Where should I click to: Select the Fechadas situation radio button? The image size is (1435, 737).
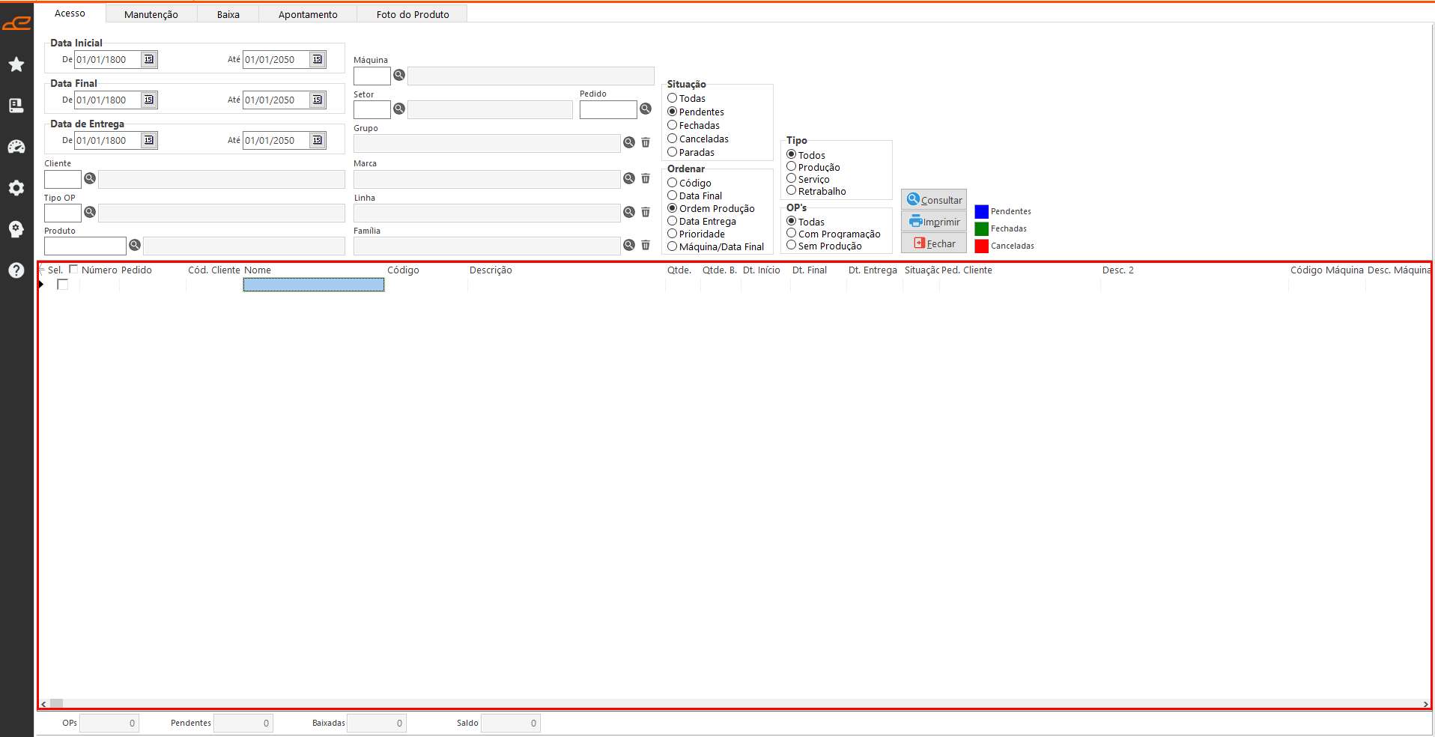[x=673, y=125]
